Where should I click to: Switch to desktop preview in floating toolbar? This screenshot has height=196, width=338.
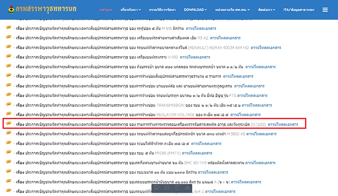click(x=157, y=188)
